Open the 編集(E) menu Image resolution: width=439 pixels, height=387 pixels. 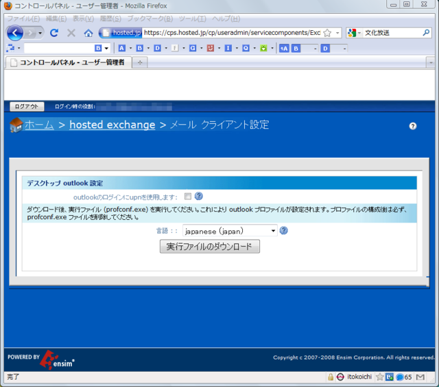click(x=56, y=18)
